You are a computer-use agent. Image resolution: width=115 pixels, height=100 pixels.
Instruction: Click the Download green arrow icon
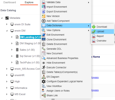(x=94, y=27)
